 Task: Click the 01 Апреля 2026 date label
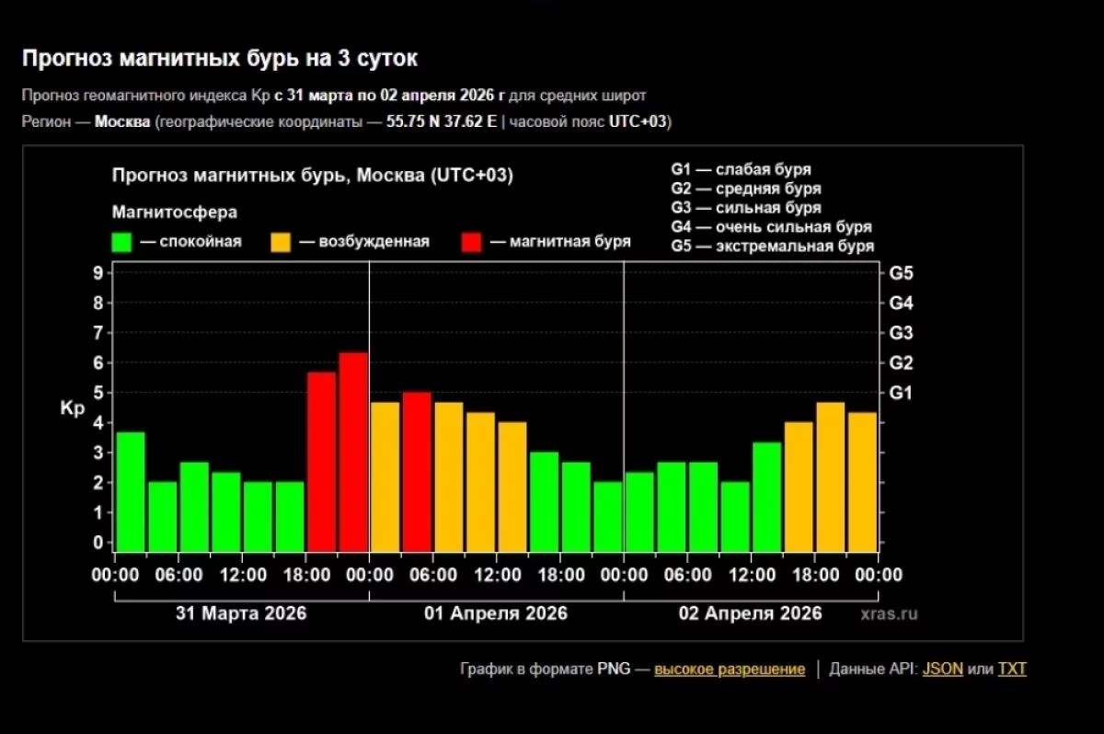pos(496,614)
